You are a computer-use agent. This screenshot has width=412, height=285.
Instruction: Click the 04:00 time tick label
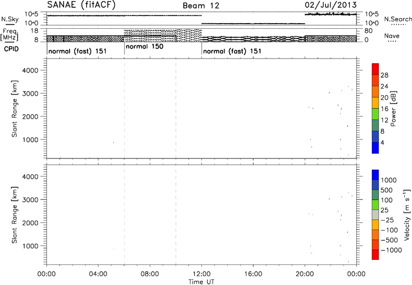[98, 274]
